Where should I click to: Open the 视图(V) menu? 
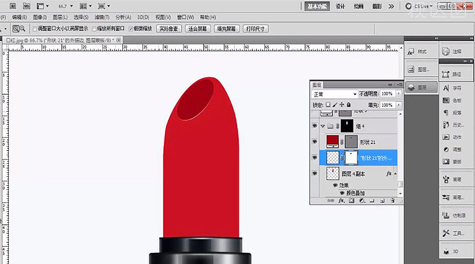pyautogui.click(x=163, y=17)
